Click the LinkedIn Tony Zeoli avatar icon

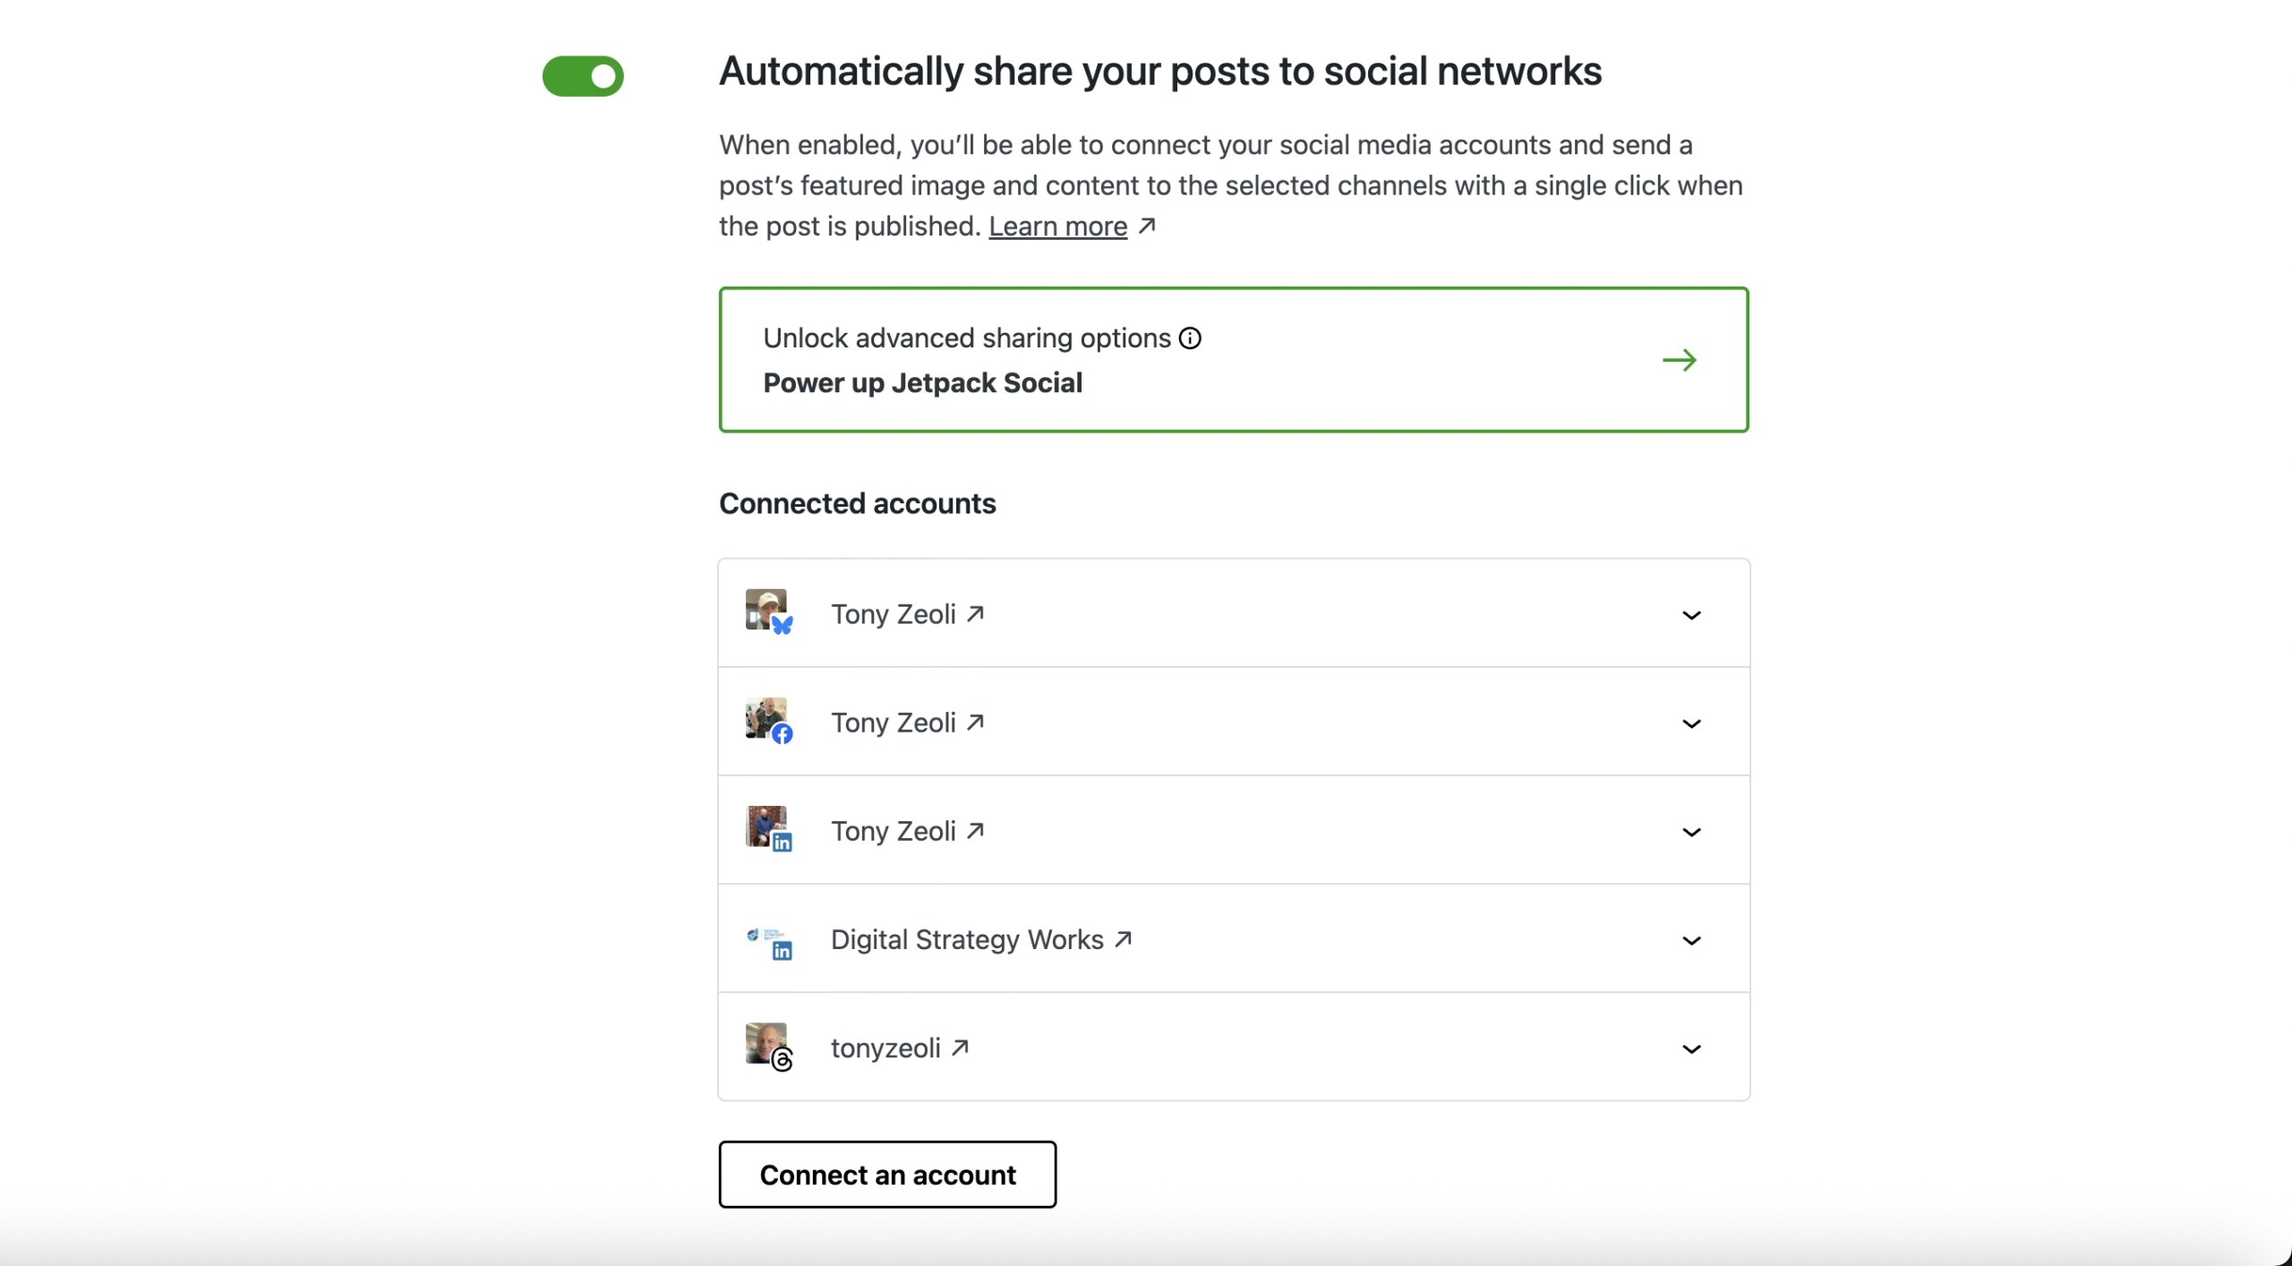pos(767,828)
